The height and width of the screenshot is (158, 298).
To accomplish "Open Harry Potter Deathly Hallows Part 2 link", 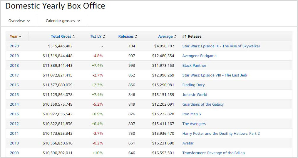I will [221, 134].
